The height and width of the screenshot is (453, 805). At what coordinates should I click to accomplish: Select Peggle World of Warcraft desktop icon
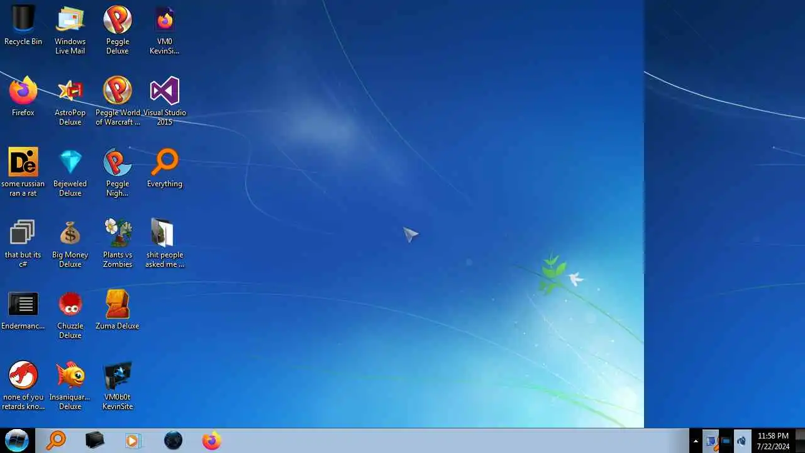point(118,101)
